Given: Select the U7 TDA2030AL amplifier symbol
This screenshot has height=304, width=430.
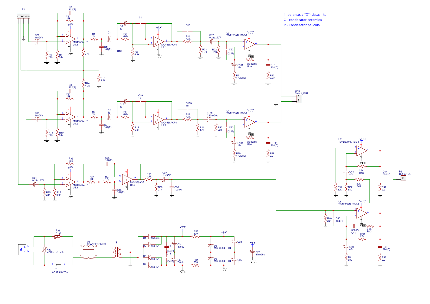Looking at the screenshot, I should [x=361, y=151].
